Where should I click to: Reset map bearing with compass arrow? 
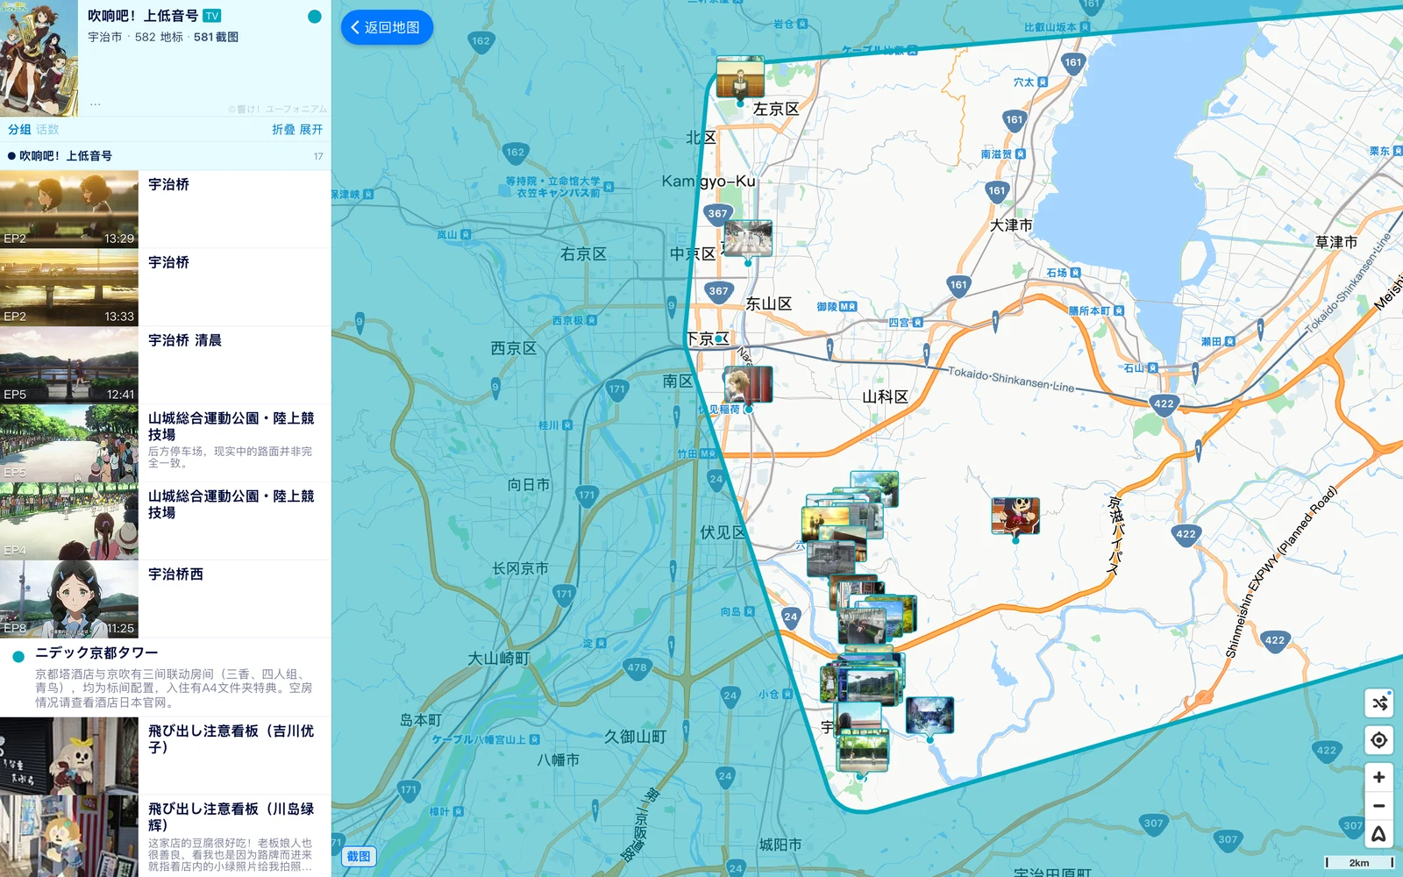coord(1379,834)
